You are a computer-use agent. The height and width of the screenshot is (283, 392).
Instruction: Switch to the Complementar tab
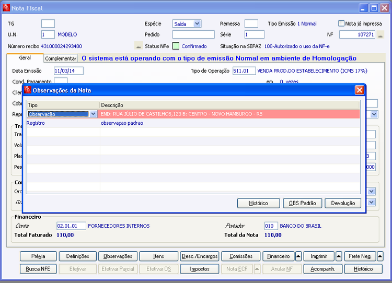(x=61, y=58)
